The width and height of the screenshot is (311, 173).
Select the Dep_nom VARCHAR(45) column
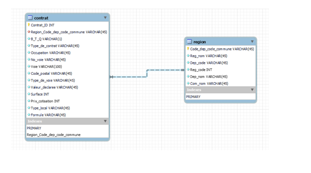[x=209, y=77]
